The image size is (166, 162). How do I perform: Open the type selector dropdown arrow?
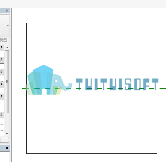[x=7, y=26]
